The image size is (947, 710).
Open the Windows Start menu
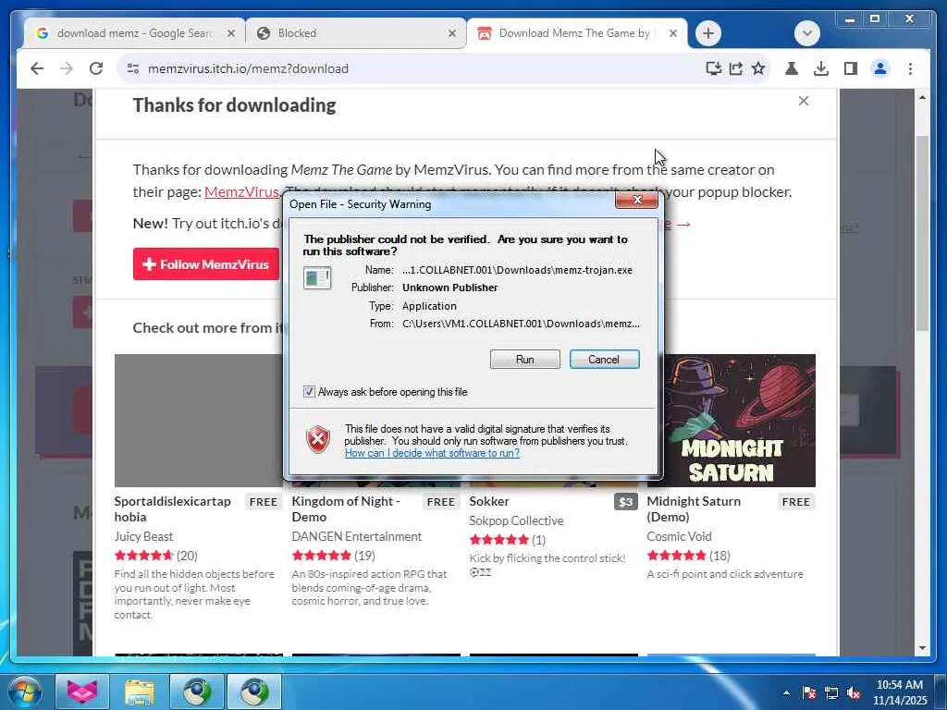pyautogui.click(x=24, y=692)
